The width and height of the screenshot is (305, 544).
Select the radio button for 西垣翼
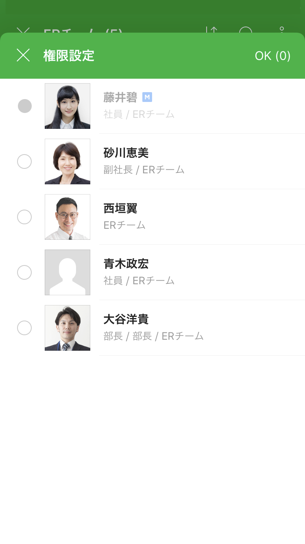pos(24,217)
